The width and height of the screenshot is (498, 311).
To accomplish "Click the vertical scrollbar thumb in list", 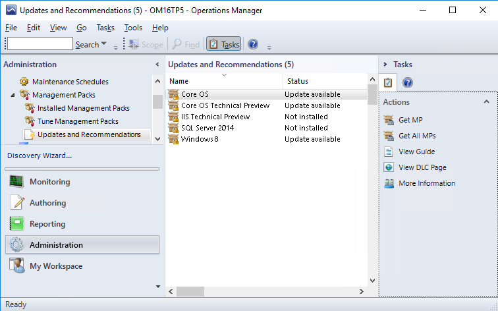I will (x=372, y=94).
